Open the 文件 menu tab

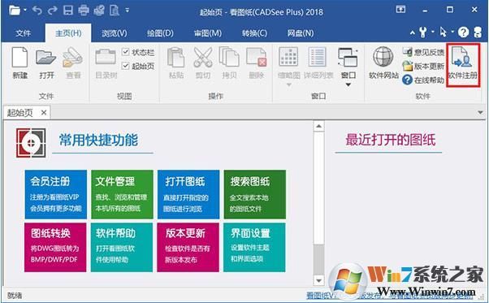pos(23,33)
